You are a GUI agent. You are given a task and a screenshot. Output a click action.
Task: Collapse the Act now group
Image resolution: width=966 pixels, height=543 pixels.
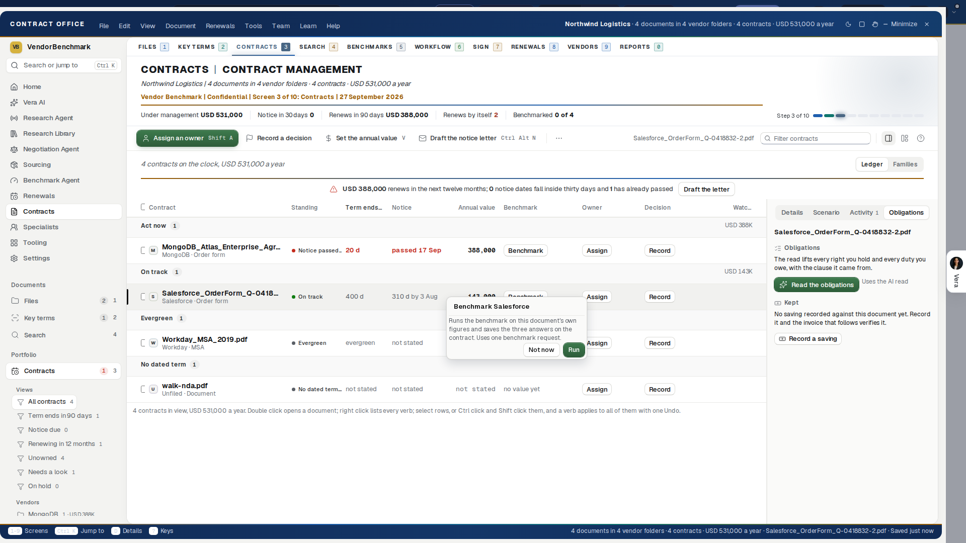153,226
